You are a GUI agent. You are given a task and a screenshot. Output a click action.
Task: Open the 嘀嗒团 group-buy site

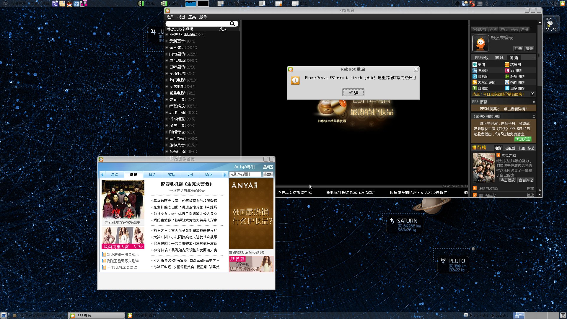tap(480, 77)
